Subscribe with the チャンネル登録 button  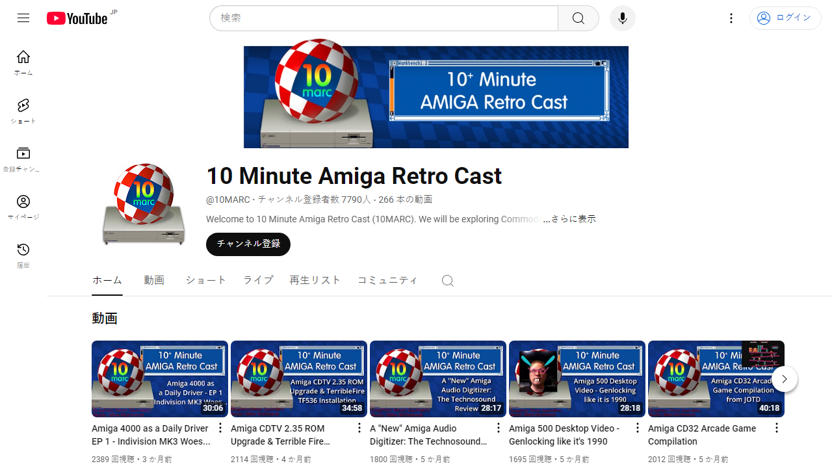click(x=248, y=244)
